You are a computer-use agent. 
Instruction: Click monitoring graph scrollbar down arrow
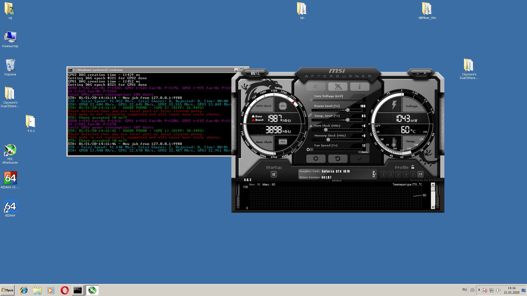click(433, 207)
